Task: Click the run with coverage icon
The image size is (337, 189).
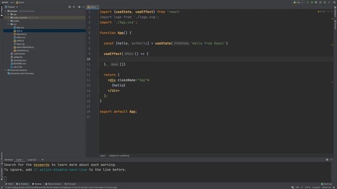Action: [x=316, y=2]
